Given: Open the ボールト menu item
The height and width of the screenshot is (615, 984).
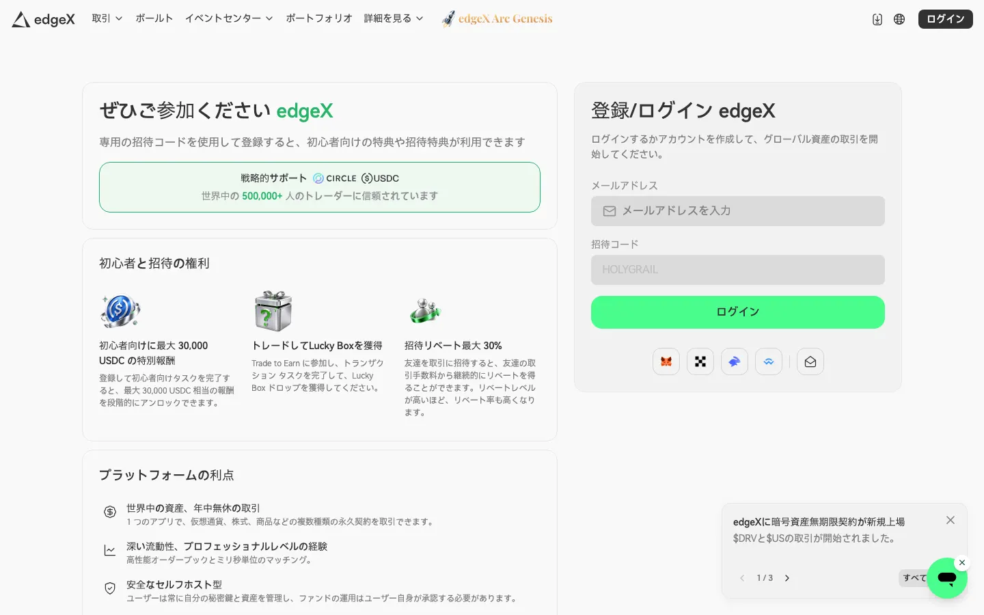Looking at the screenshot, I should [x=154, y=18].
